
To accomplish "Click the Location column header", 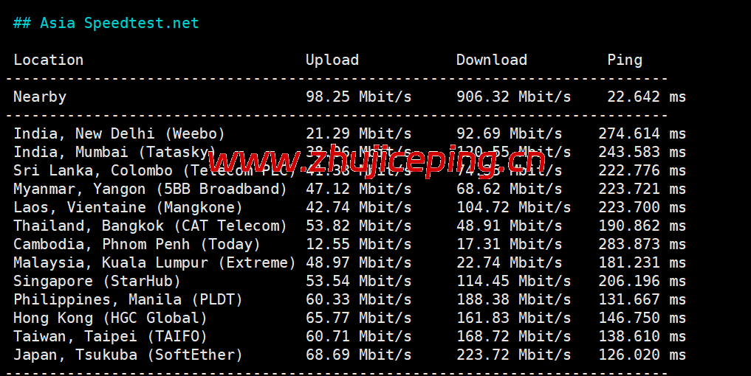I will 49,60.
